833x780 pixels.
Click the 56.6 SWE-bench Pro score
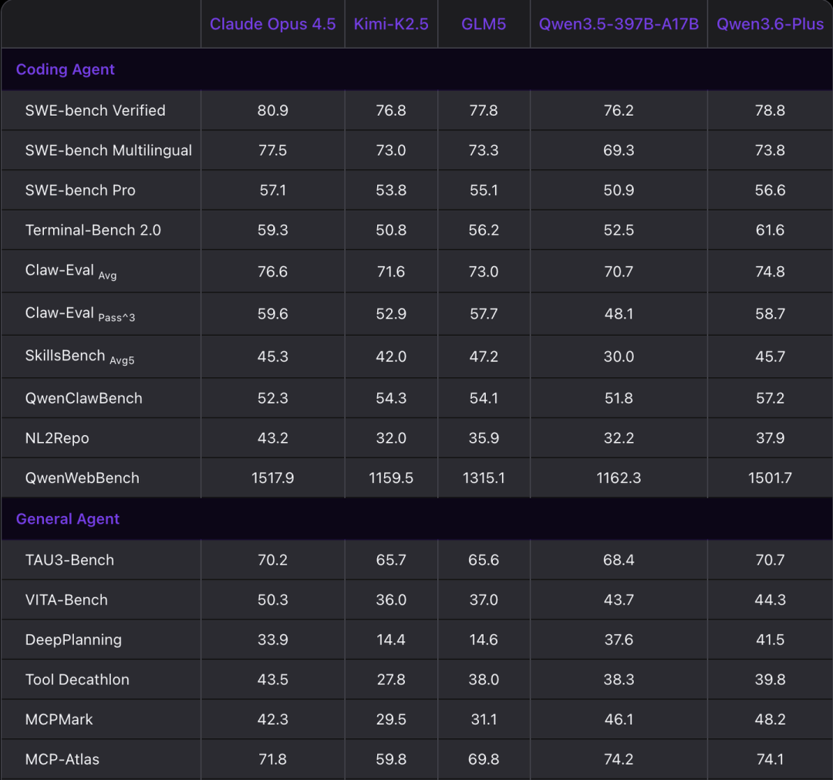(770, 191)
